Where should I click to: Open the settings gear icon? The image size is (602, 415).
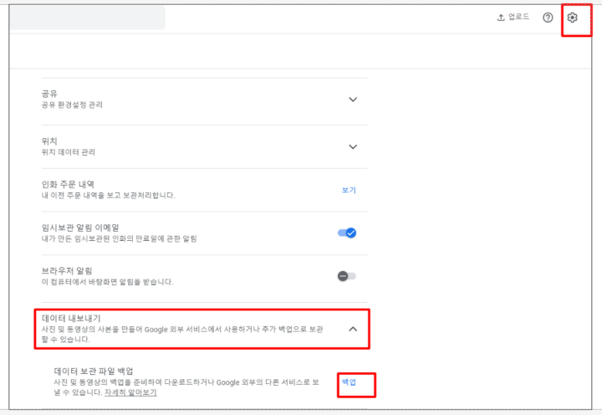pos(572,18)
